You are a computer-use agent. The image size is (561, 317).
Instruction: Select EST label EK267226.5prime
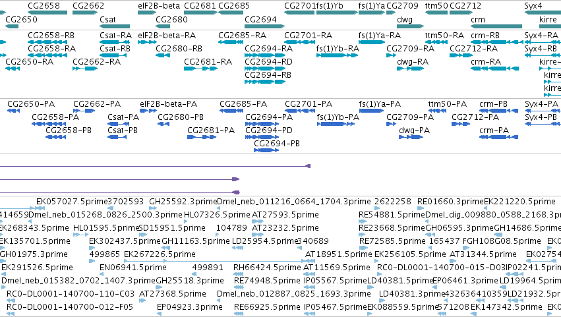pyautogui.click(x=160, y=254)
